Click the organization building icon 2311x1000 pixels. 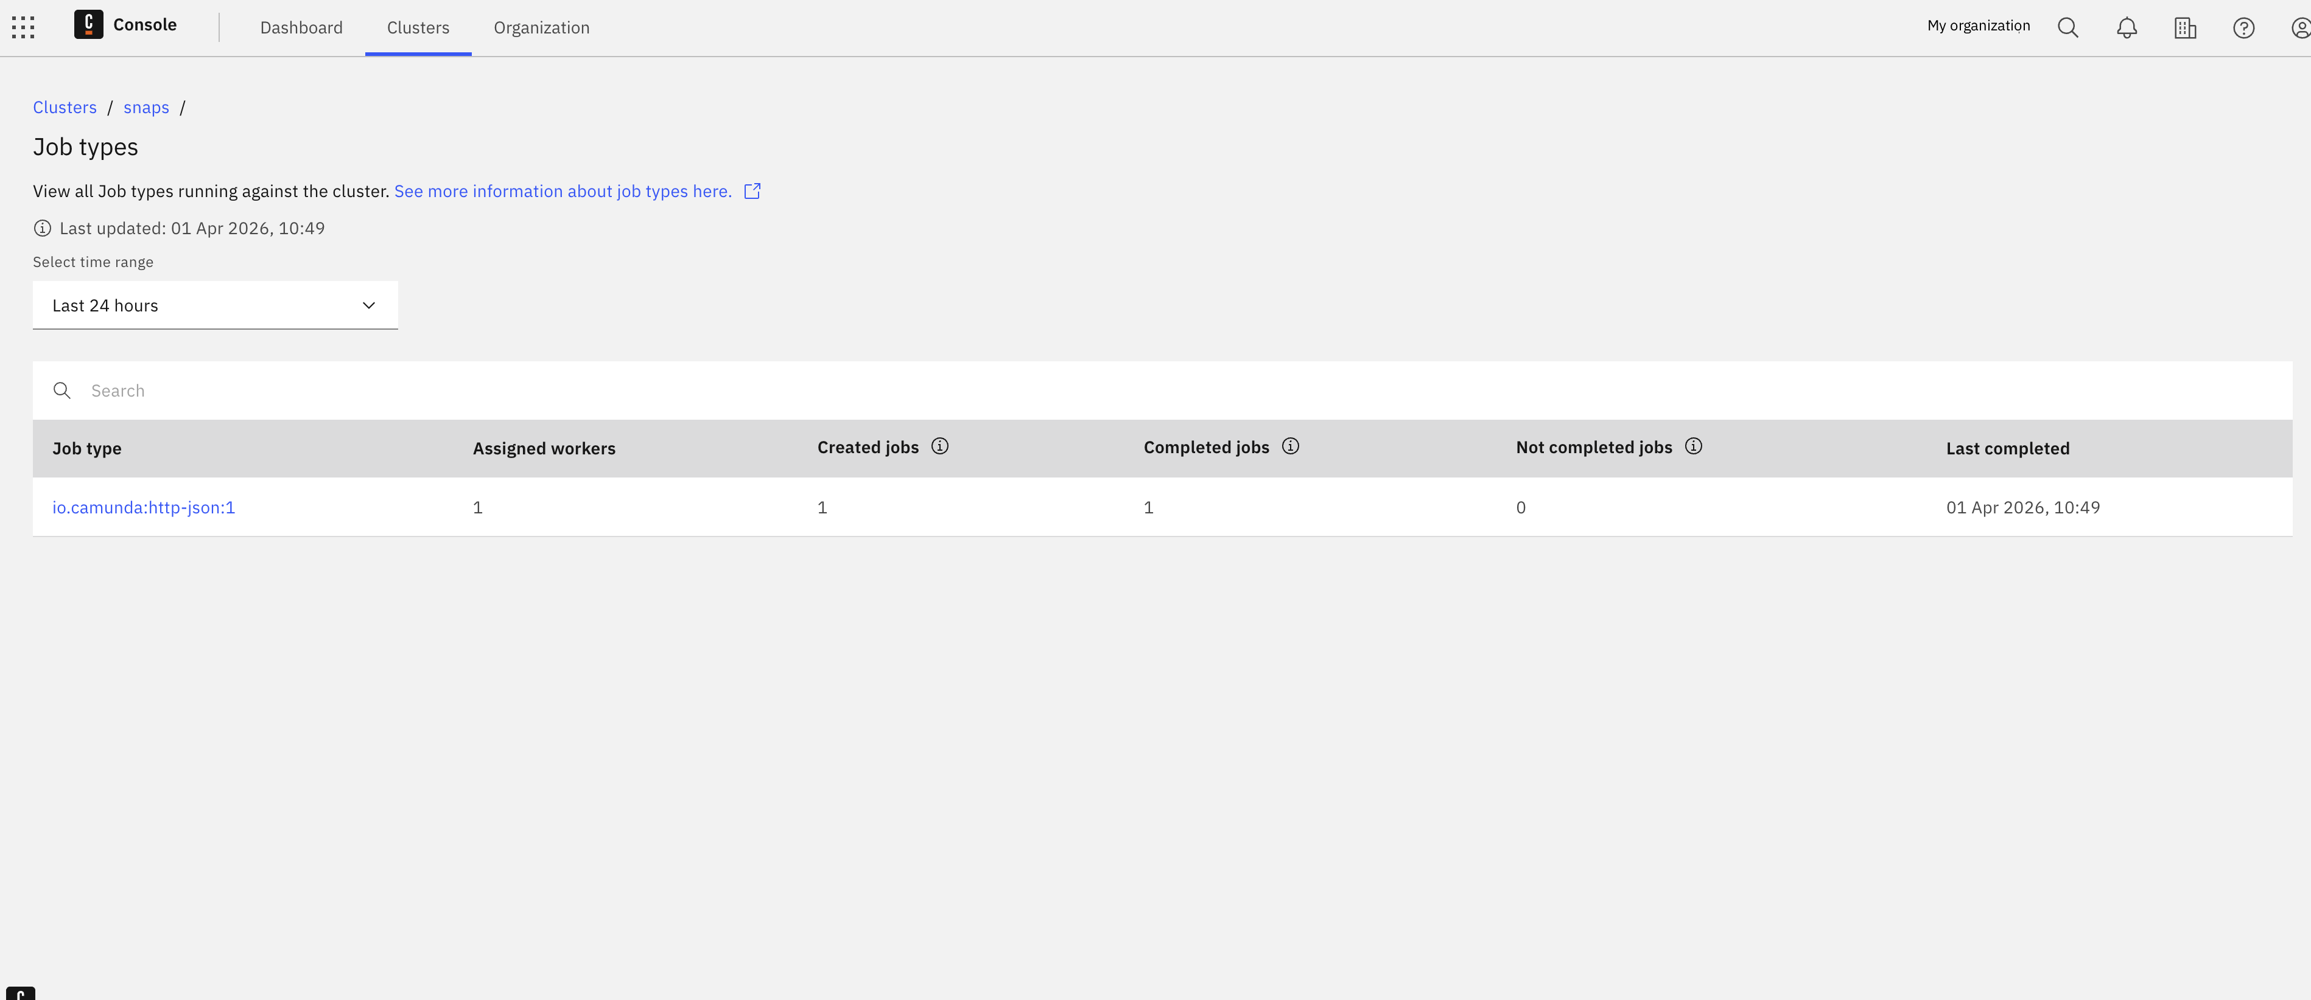click(x=2184, y=28)
